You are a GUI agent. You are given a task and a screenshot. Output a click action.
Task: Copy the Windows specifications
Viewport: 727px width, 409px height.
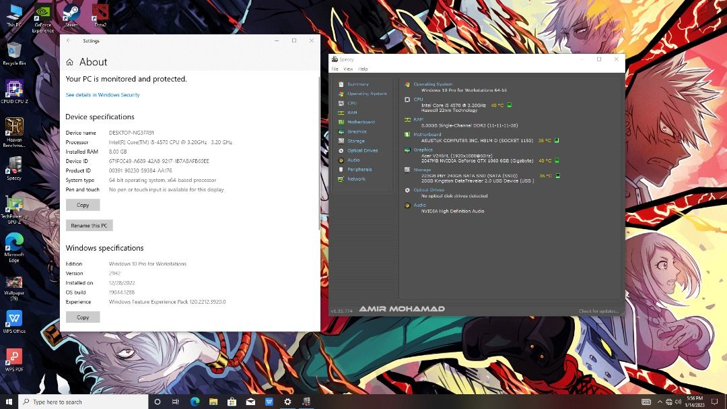tap(83, 317)
